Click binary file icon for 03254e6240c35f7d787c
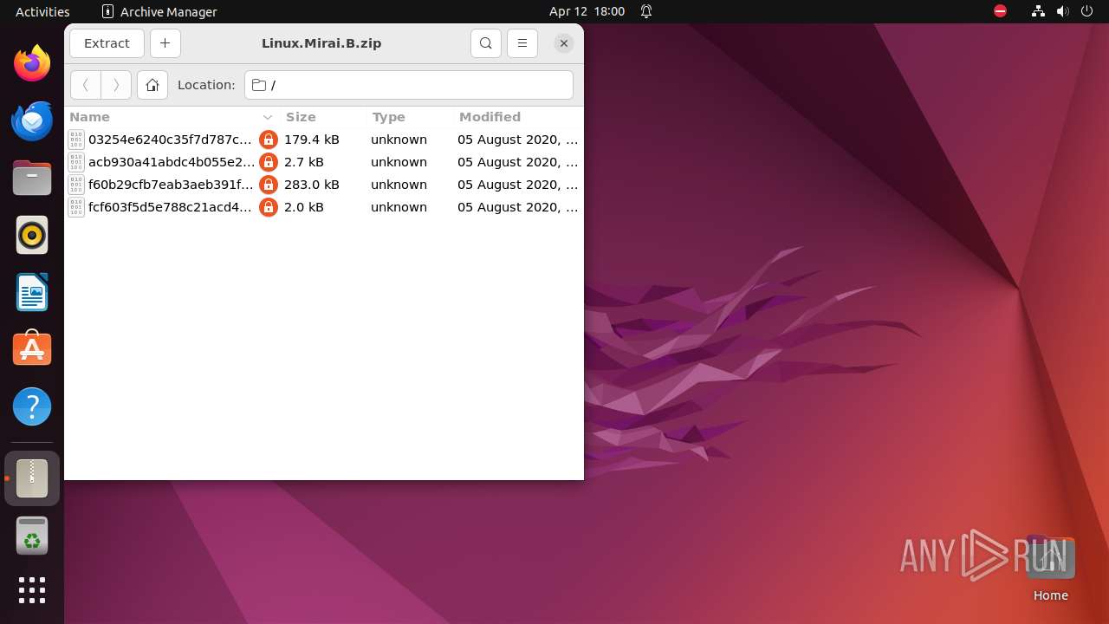Image resolution: width=1109 pixels, height=624 pixels. (76, 140)
